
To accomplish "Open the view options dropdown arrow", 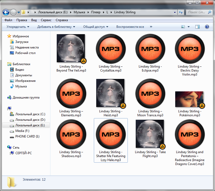I will pyautogui.click(x=189, y=27).
